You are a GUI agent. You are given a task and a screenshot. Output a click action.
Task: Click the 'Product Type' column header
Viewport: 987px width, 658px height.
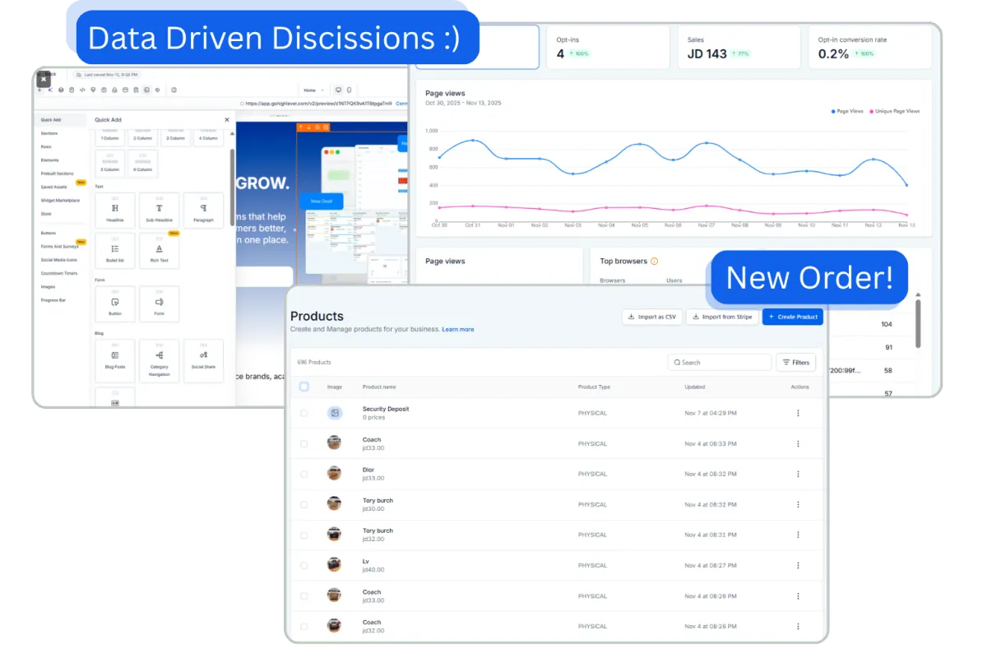595,387
